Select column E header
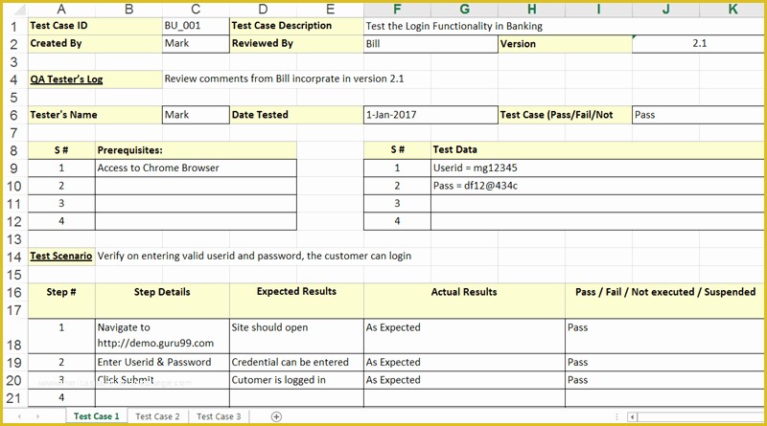This screenshot has height=426, width=767. point(330,9)
